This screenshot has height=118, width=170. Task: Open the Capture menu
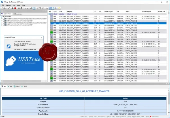click(8, 5)
